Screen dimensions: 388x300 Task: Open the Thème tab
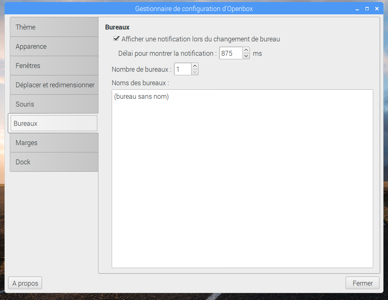pyautogui.click(x=54, y=27)
